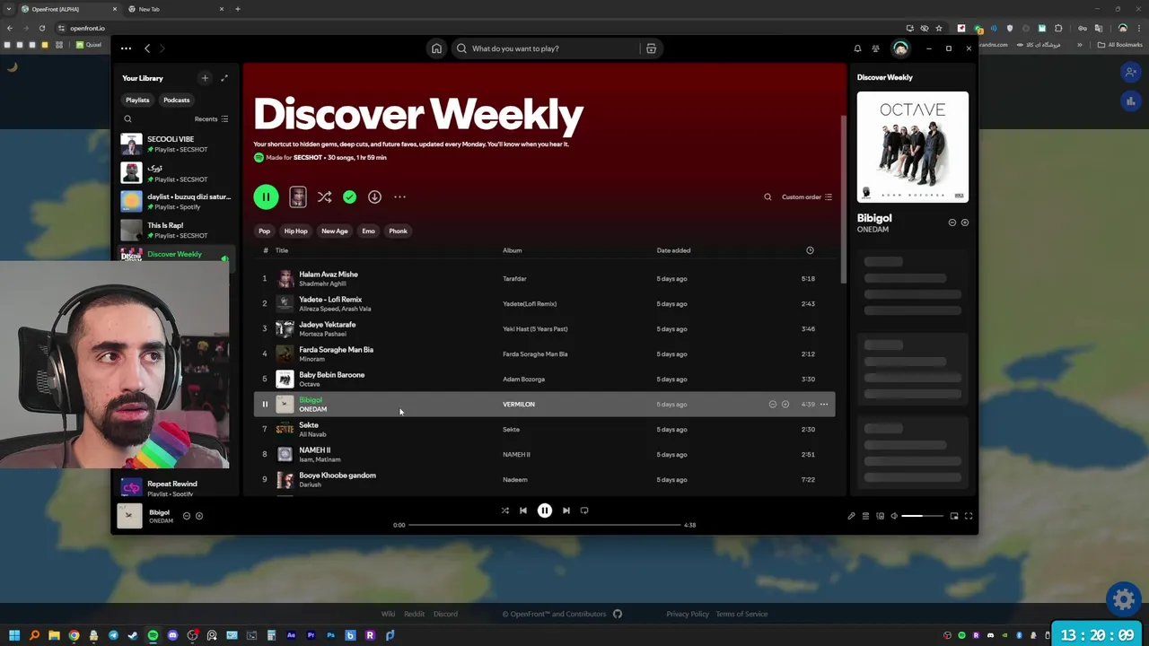
Task: Open the Spotify three-dot app menu
Action: tap(126, 48)
